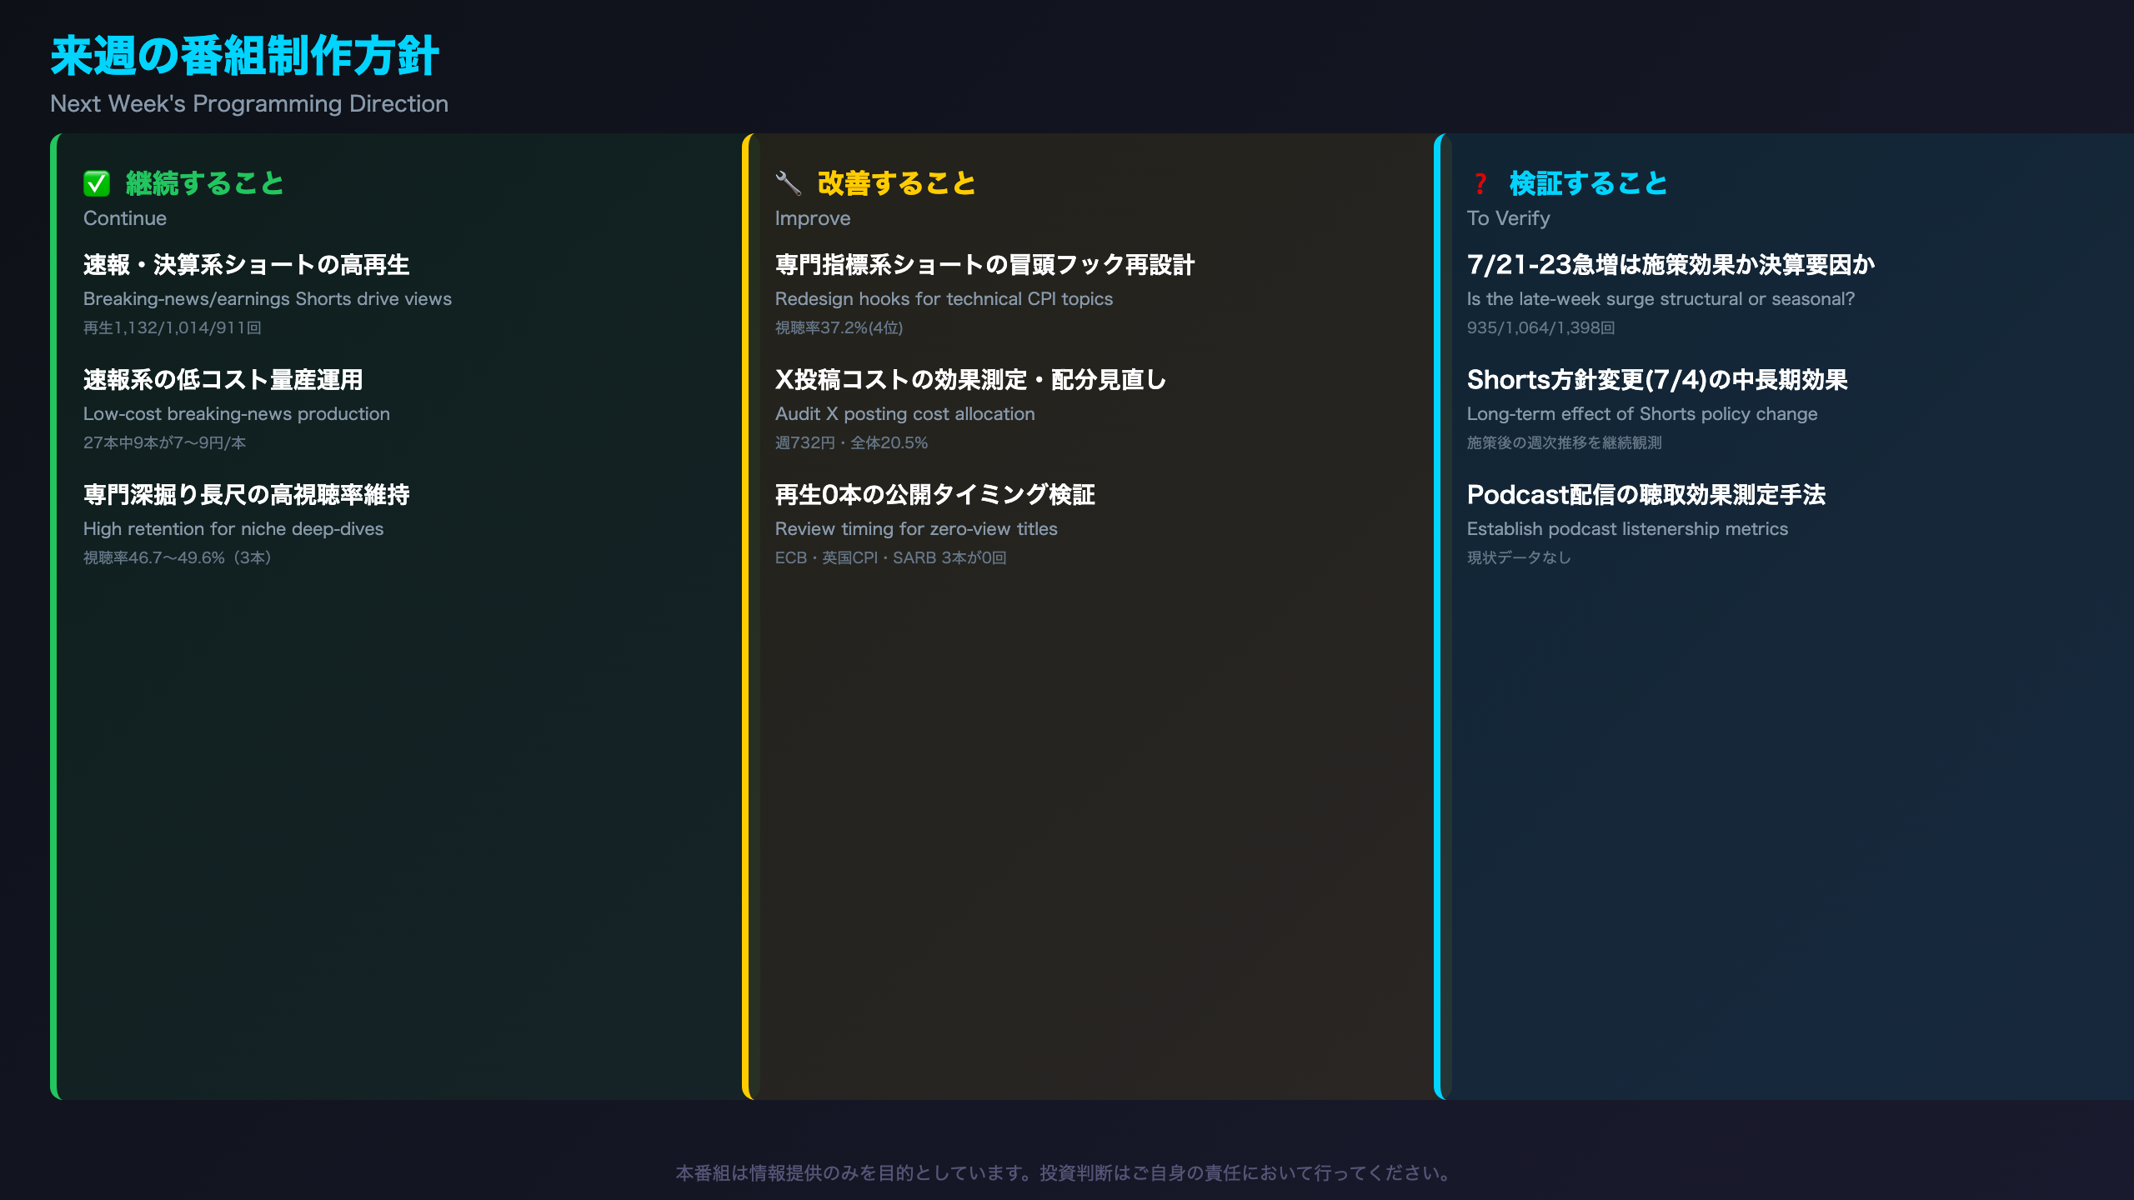Select the title 来週の番組制作方針
The height and width of the screenshot is (1200, 2134).
coord(244,57)
